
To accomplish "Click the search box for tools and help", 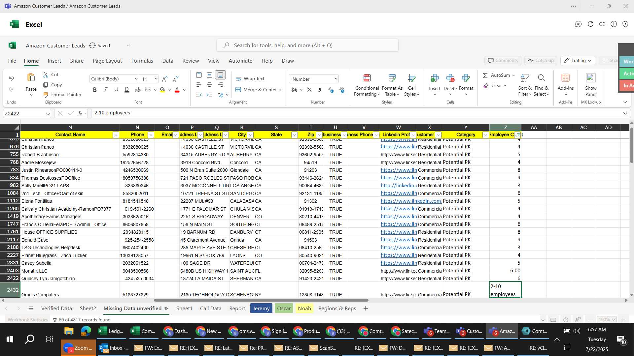I will pyautogui.click(x=307, y=45).
